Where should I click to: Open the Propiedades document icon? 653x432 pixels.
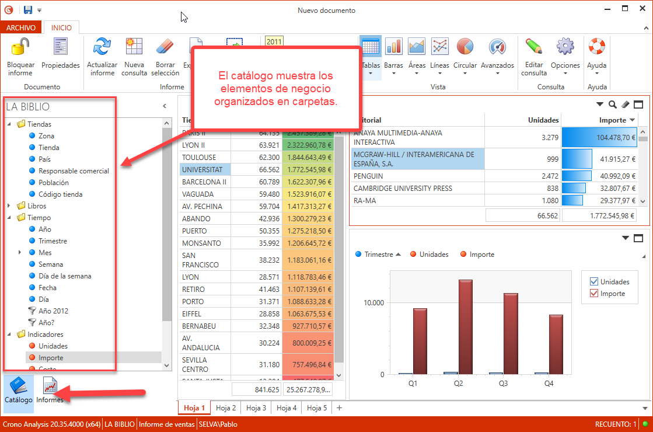click(x=60, y=47)
